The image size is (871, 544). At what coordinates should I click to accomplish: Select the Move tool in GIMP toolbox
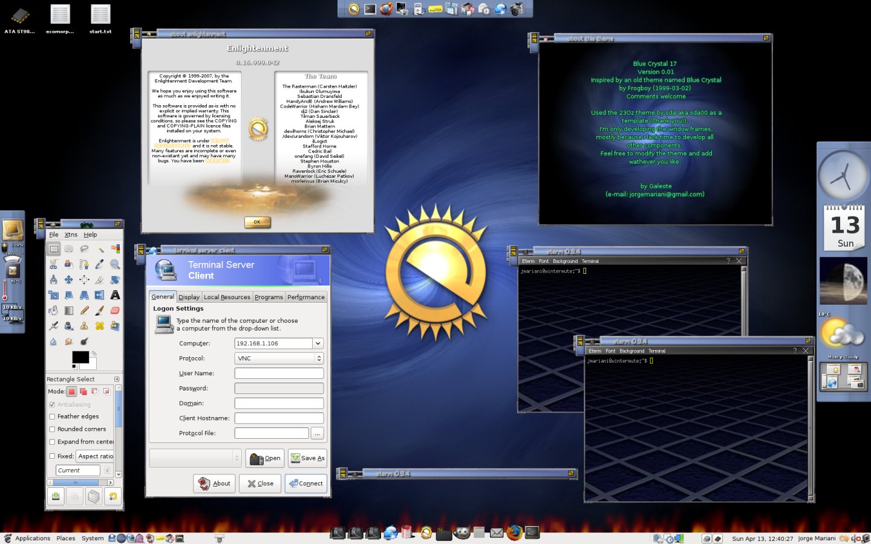(69, 279)
